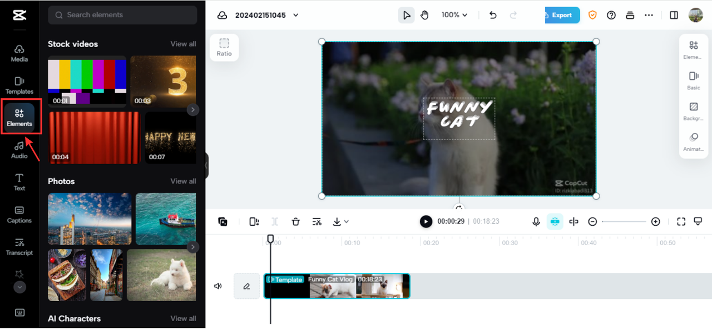Switch to the Audio panel
The image size is (712, 330).
click(19, 150)
